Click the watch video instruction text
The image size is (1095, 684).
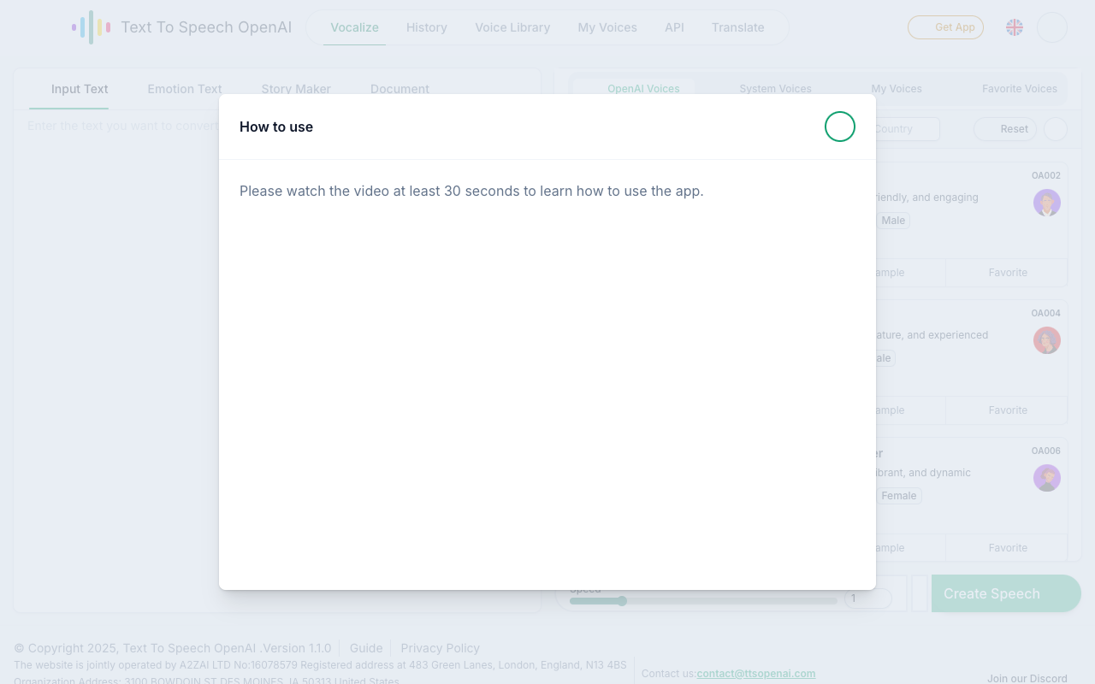[x=471, y=191]
